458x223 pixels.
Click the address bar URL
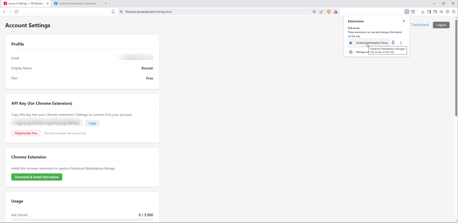click(149, 12)
